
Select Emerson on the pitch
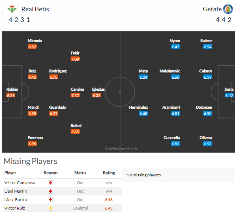(x=35, y=138)
